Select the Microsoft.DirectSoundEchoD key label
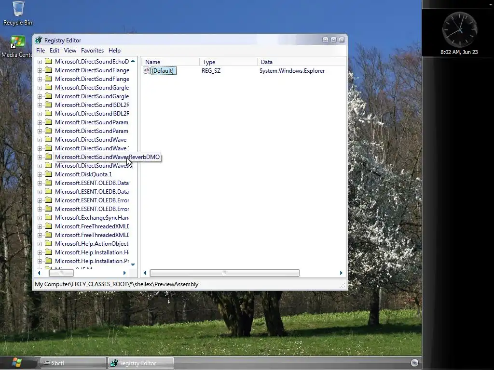494x370 pixels. click(x=92, y=61)
